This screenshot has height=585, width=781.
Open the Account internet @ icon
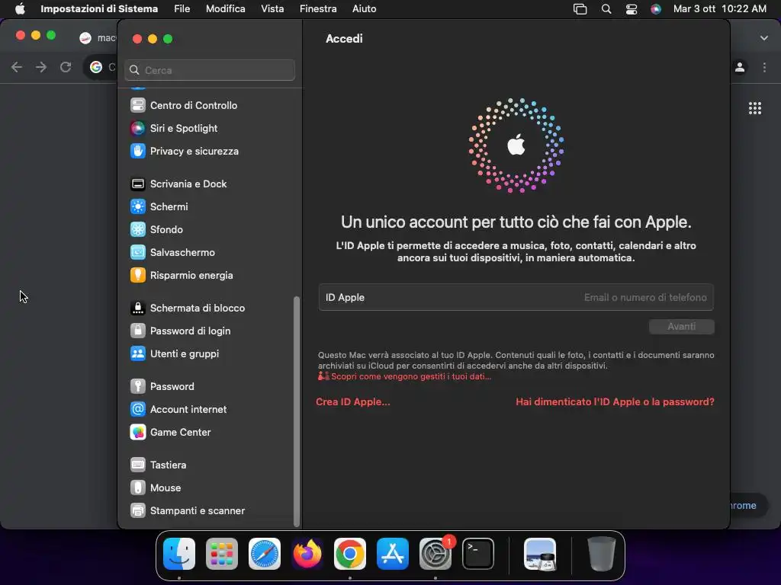pyautogui.click(x=138, y=409)
